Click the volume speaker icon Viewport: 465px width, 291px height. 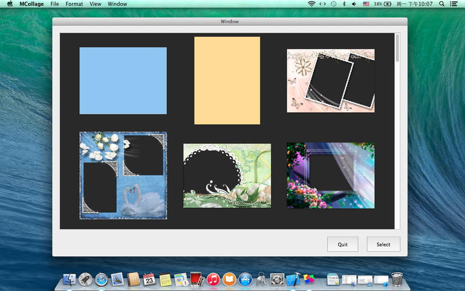tap(355, 4)
